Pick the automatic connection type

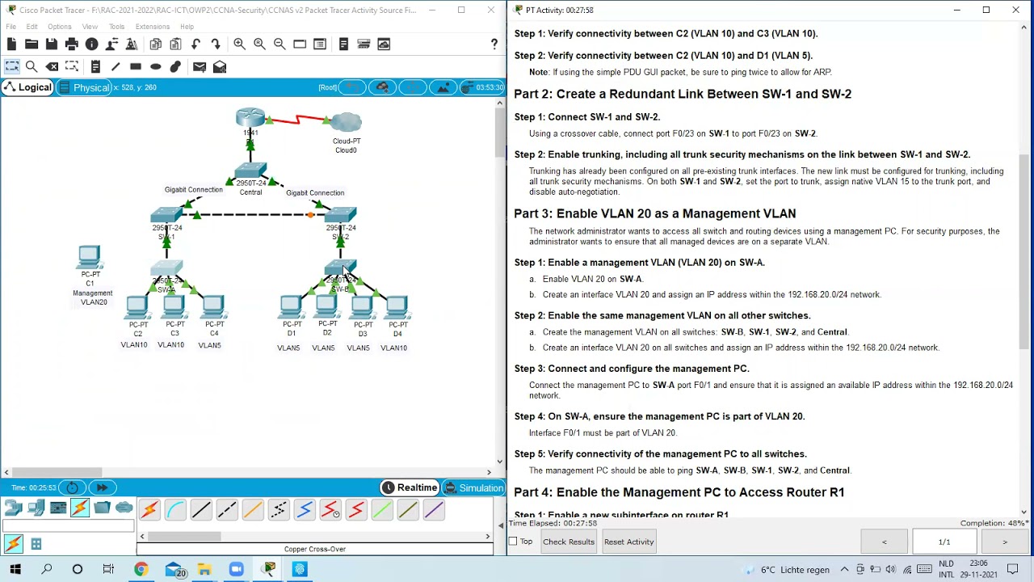149,510
